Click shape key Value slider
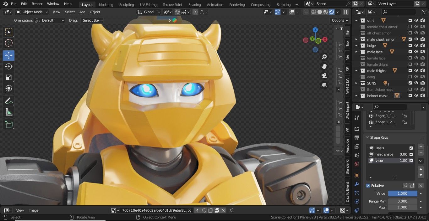429x221 pixels. point(403,193)
